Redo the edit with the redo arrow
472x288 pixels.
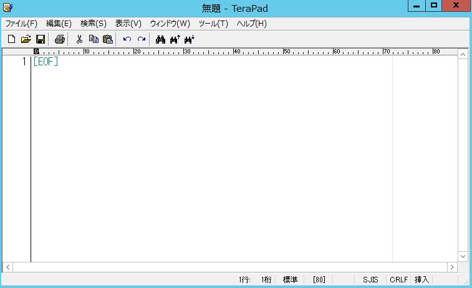(142, 39)
